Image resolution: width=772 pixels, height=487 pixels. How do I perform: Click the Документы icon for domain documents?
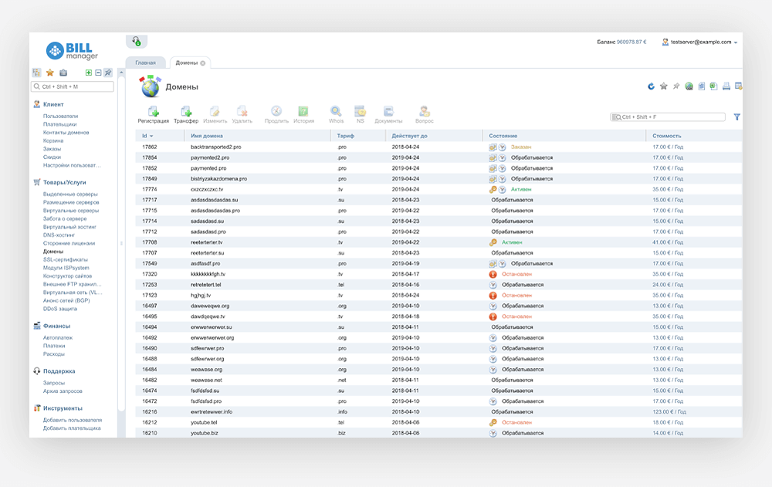[388, 112]
